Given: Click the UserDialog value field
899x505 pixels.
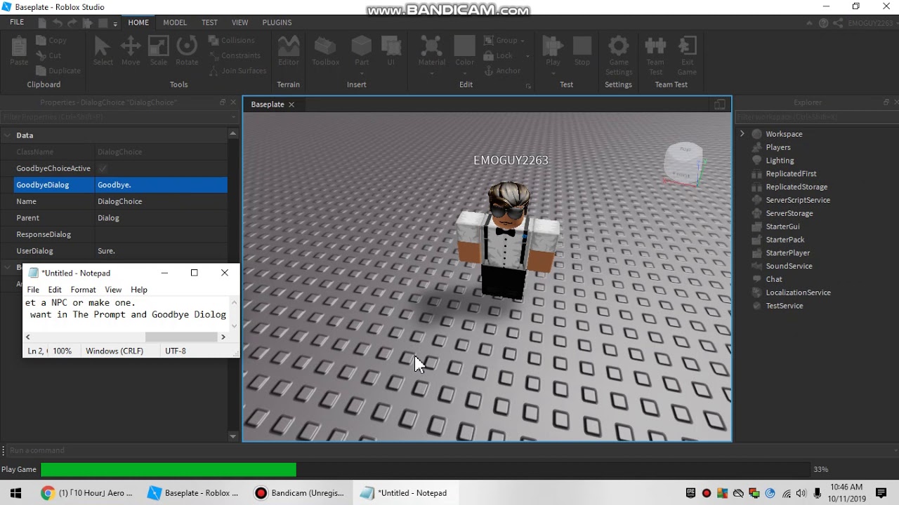Looking at the screenshot, I should [161, 251].
